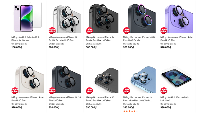Open link Miếng dán camera iPhone 14 /14 Plus UniQ Đa sắc
Screen dimensions: 202x113
[139, 39]
